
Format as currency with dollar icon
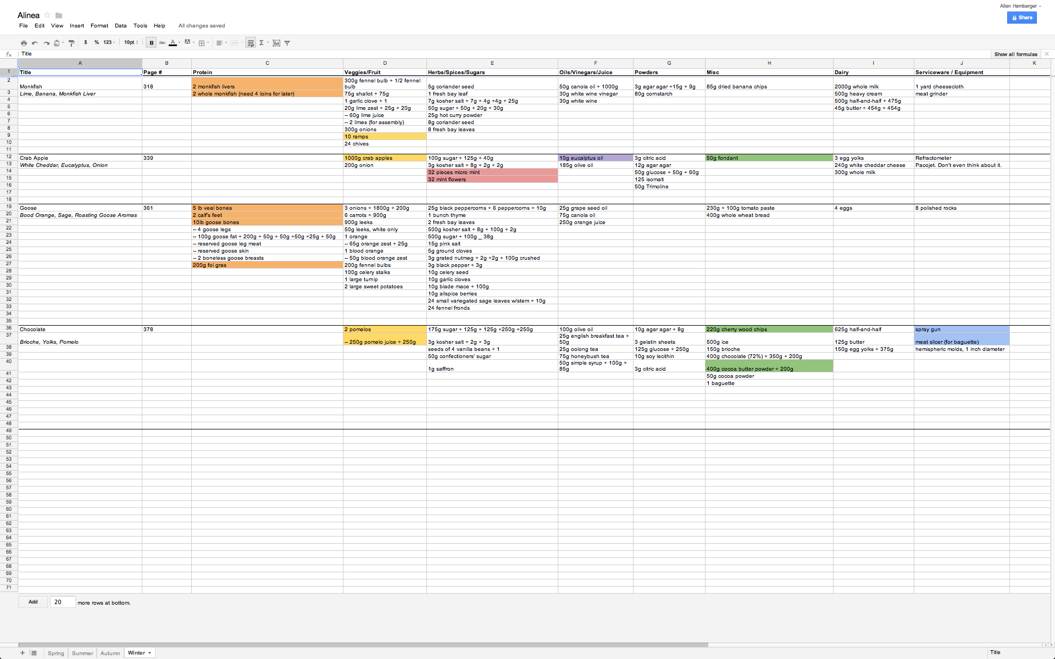[x=86, y=42]
